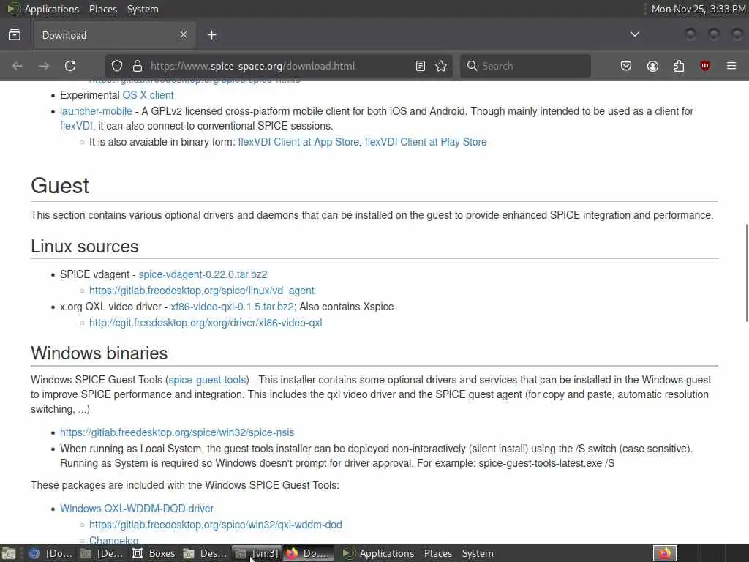This screenshot has height=562, width=749.
Task: Select the Download tab
Action: pos(114,35)
